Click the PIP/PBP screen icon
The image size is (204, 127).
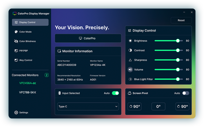point(16,51)
